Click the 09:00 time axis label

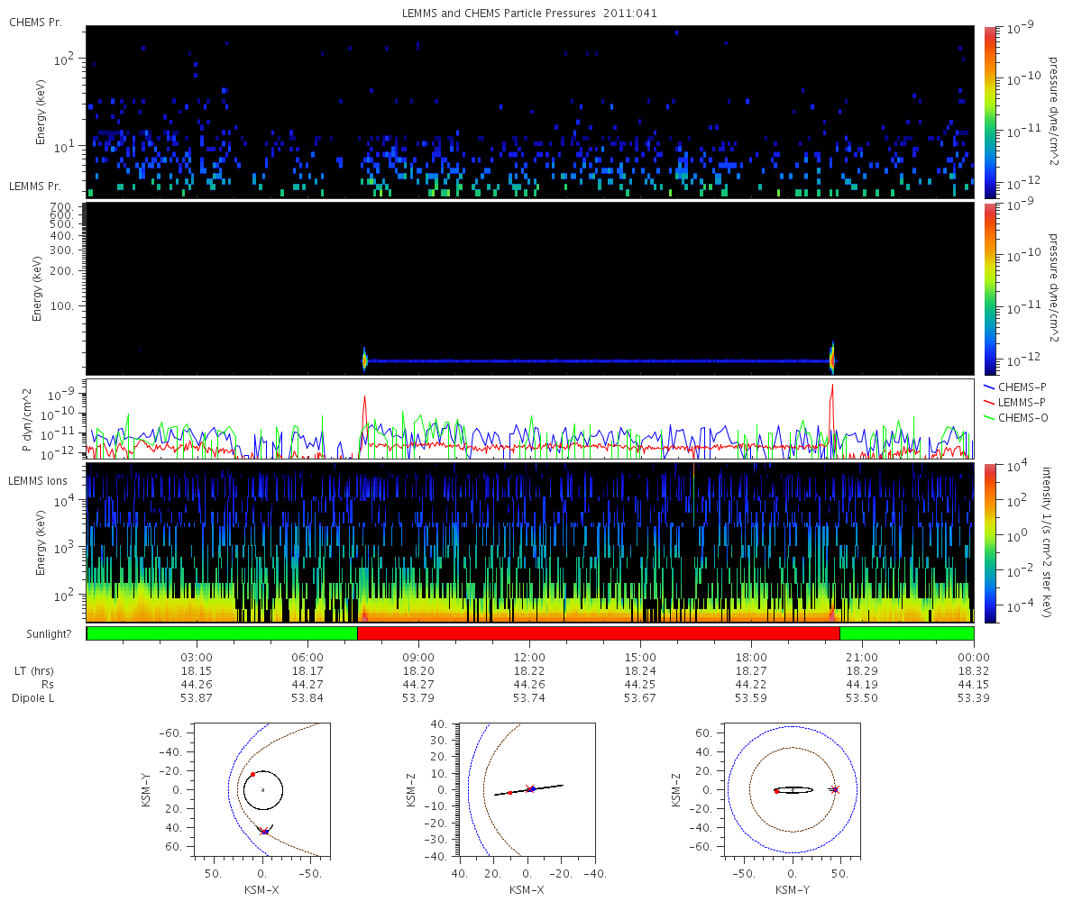click(x=418, y=657)
